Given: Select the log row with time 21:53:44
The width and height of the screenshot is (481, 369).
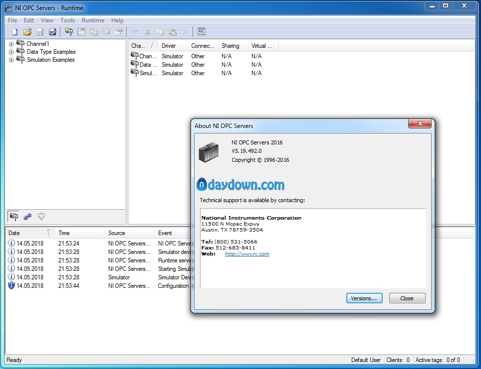Looking at the screenshot, I should coord(98,286).
